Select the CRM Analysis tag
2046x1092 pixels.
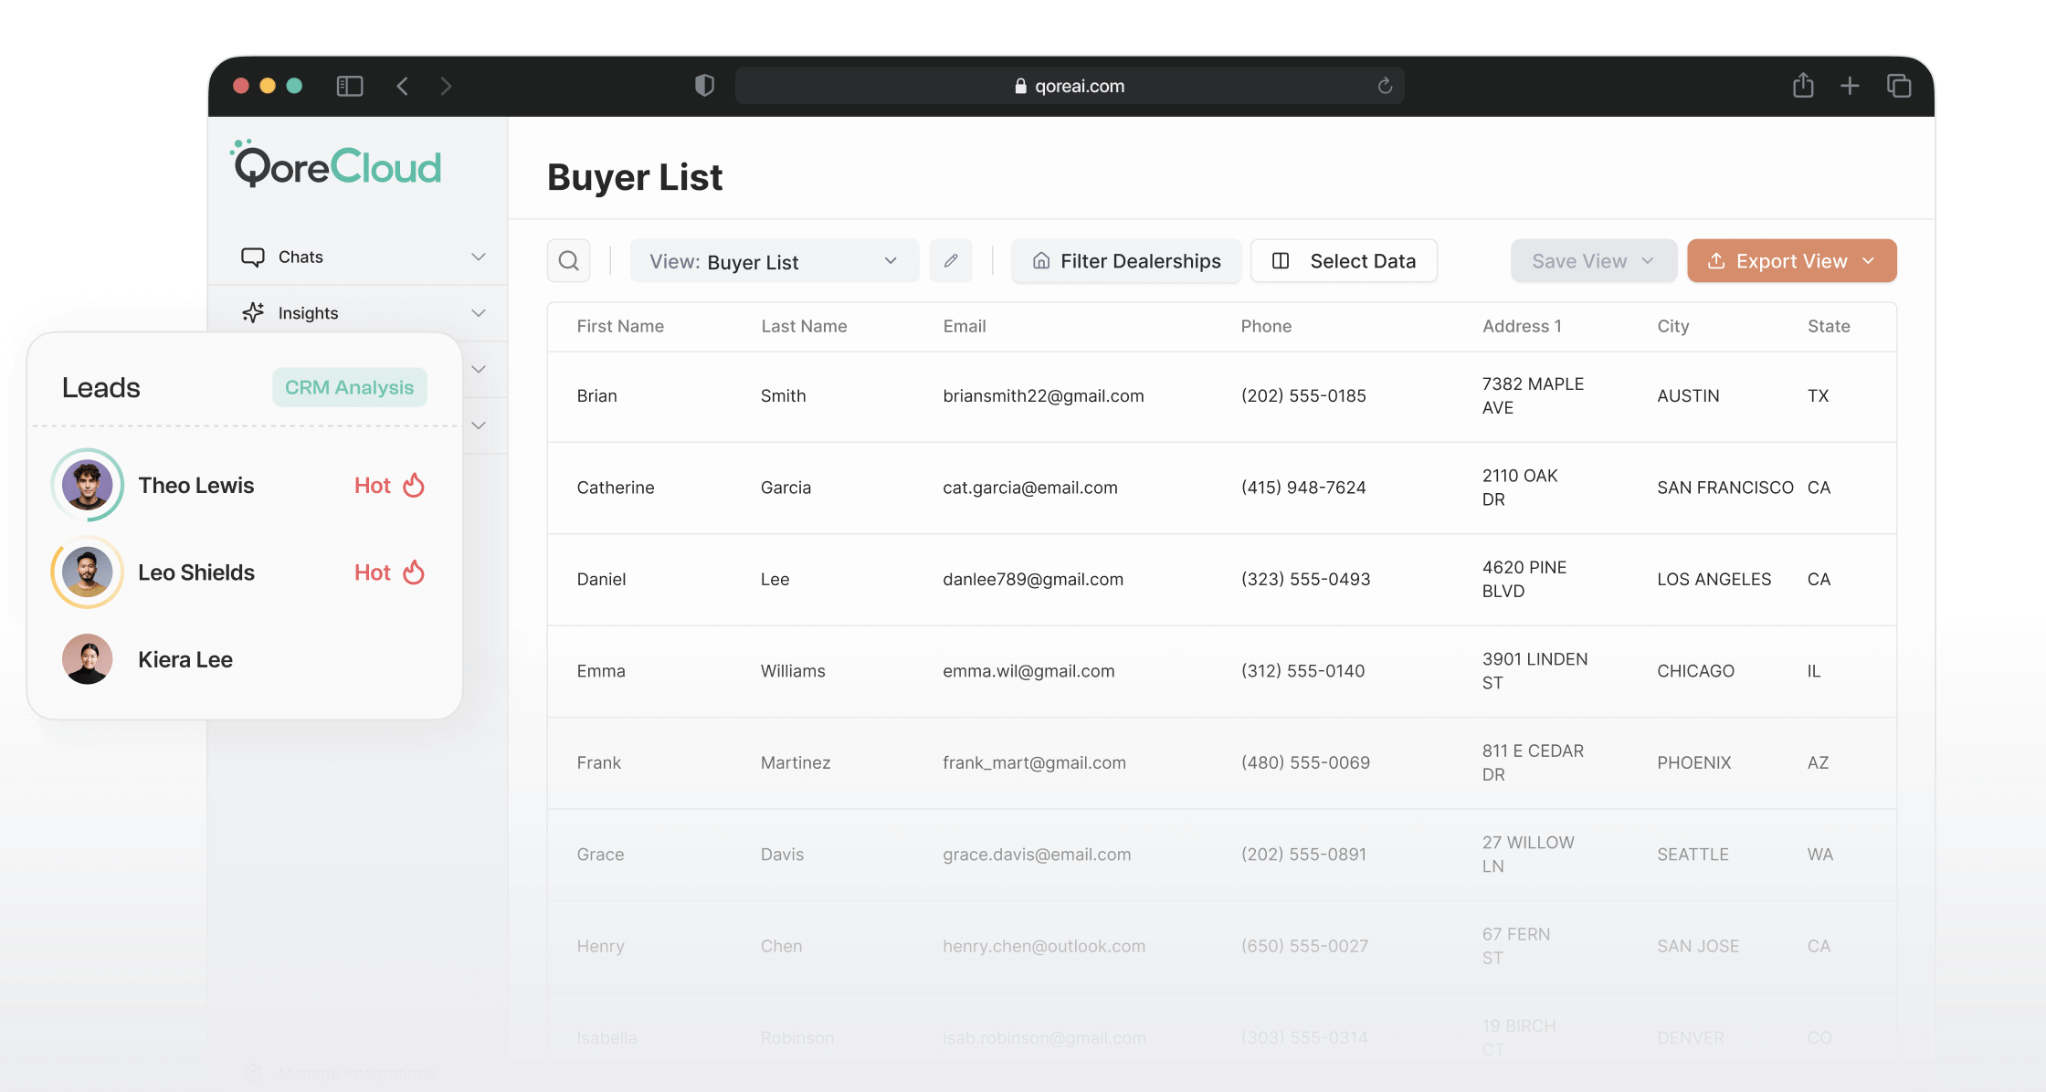[349, 387]
